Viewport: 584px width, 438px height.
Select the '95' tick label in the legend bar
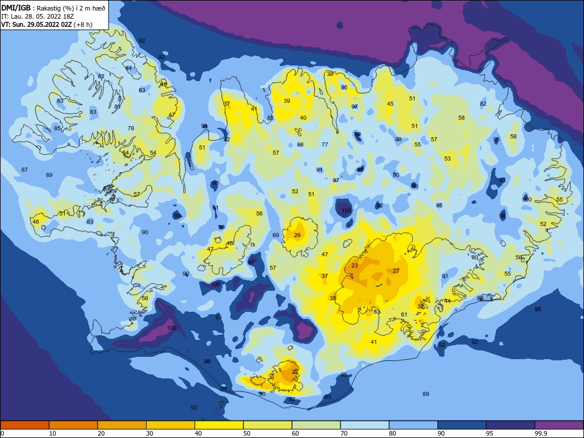pyautogui.click(x=489, y=433)
